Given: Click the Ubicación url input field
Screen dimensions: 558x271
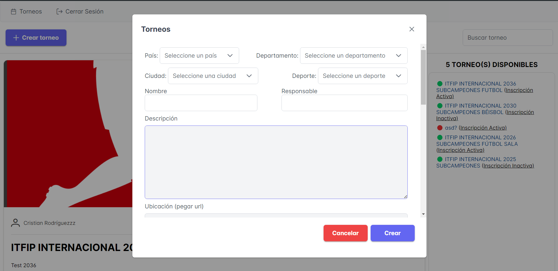Looking at the screenshot, I should [x=276, y=215].
